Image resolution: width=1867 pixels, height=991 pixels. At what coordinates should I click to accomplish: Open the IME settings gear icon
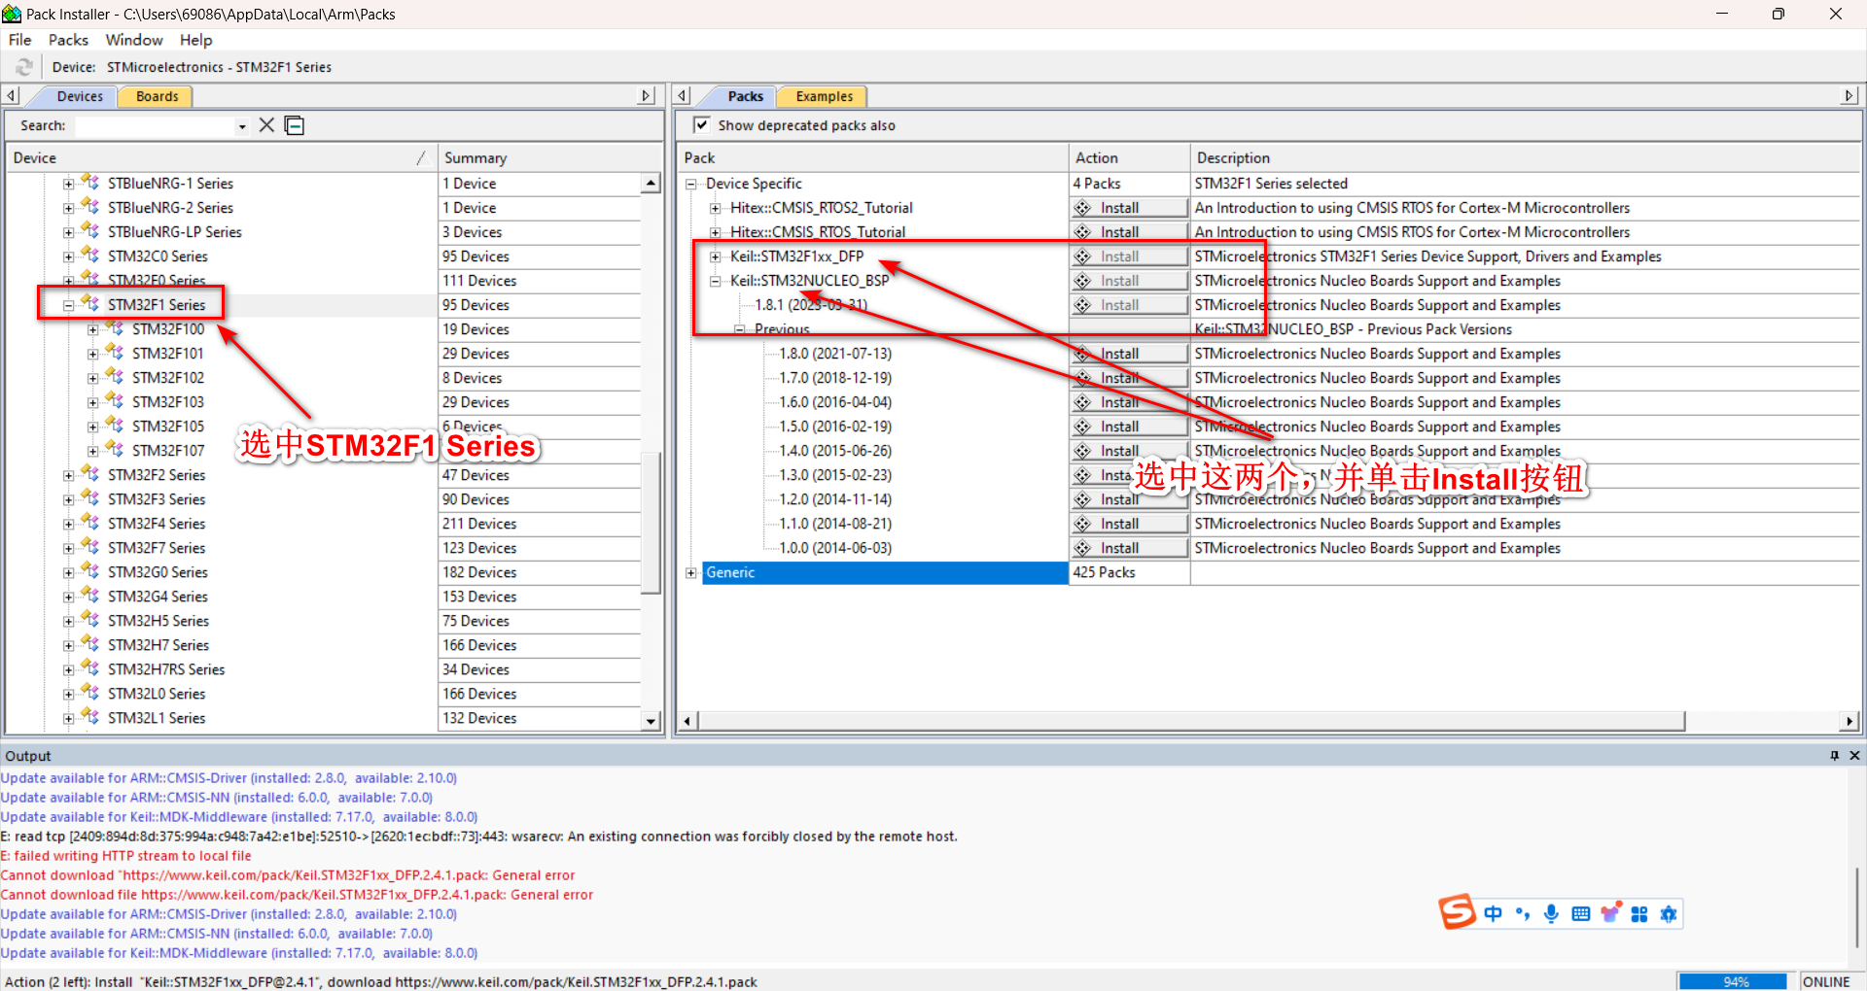[x=1669, y=913]
